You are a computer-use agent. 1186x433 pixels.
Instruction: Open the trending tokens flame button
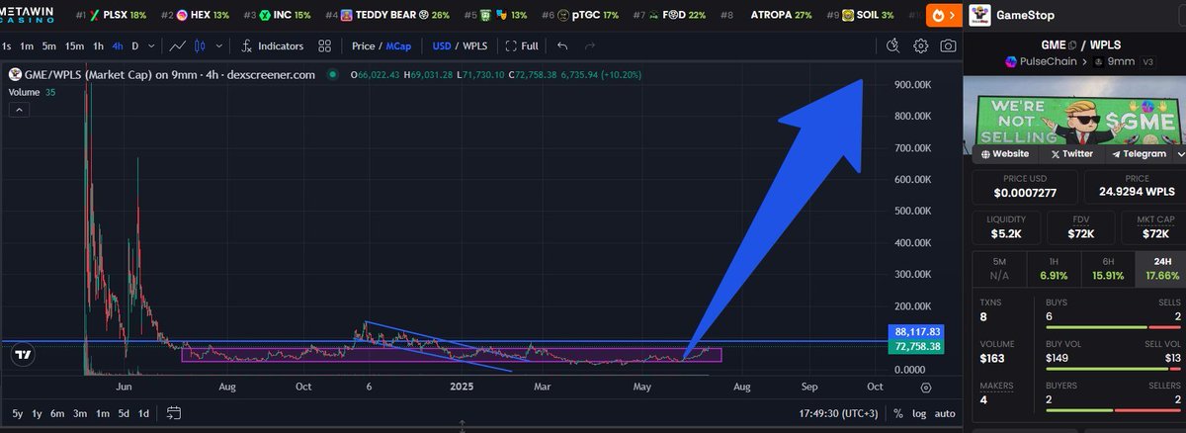click(x=943, y=15)
